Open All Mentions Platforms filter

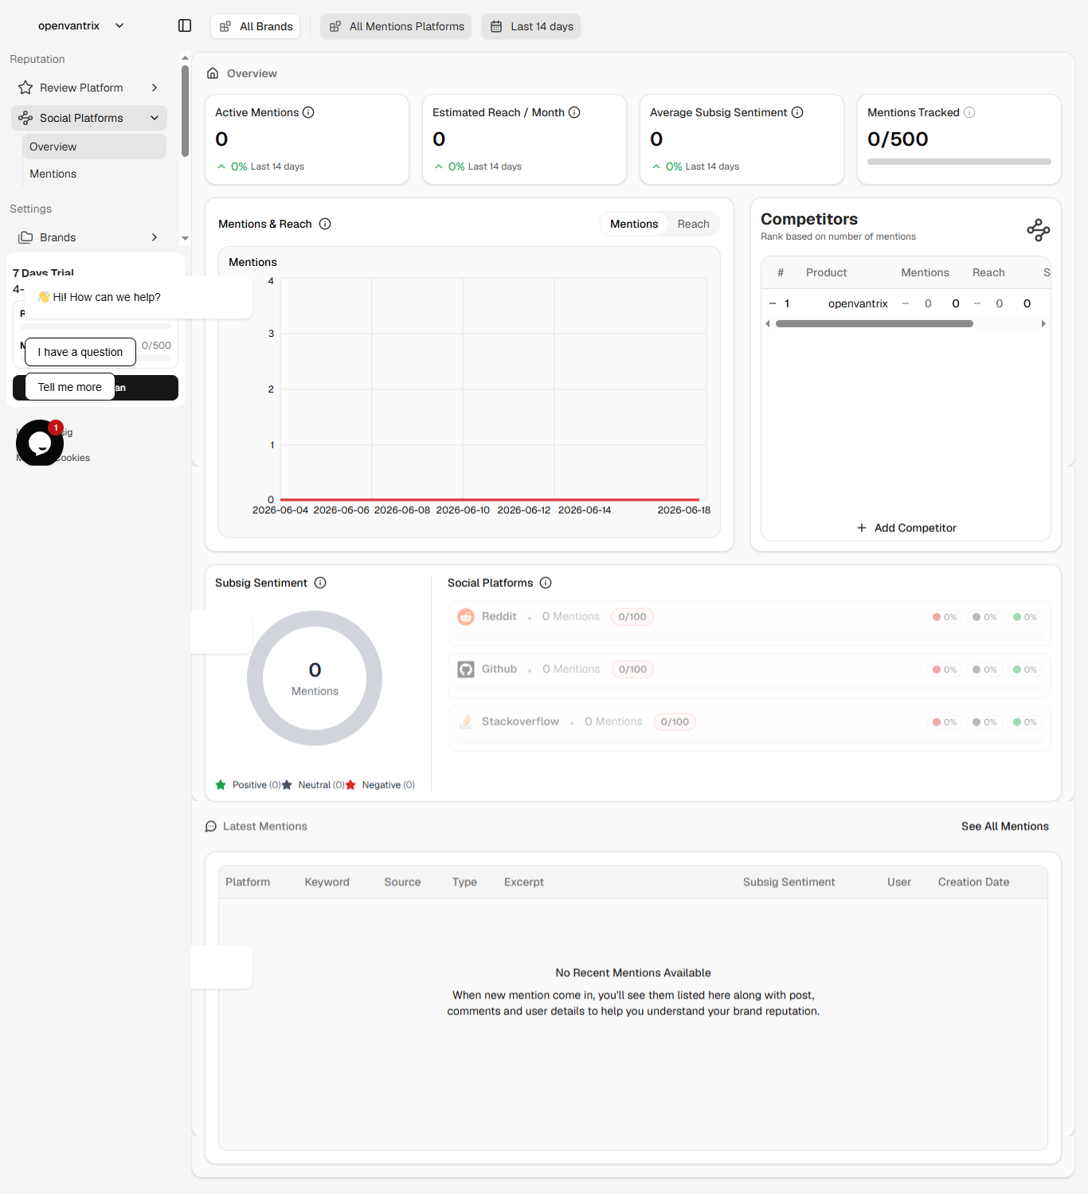click(396, 26)
